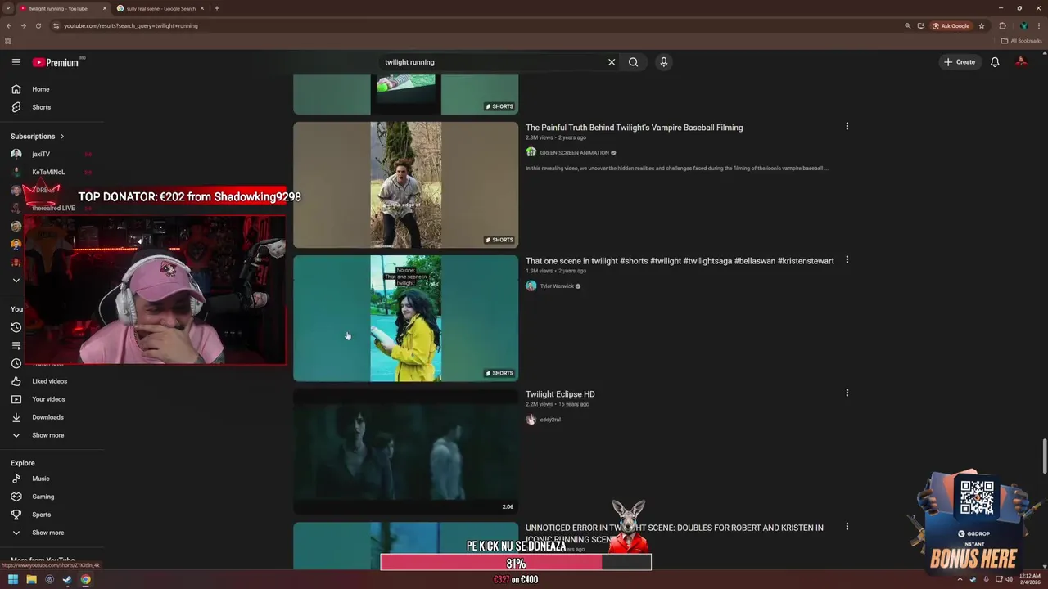The image size is (1048, 589).
Task: Click the vampire baseball Shorts thumbnail
Action: point(406,185)
